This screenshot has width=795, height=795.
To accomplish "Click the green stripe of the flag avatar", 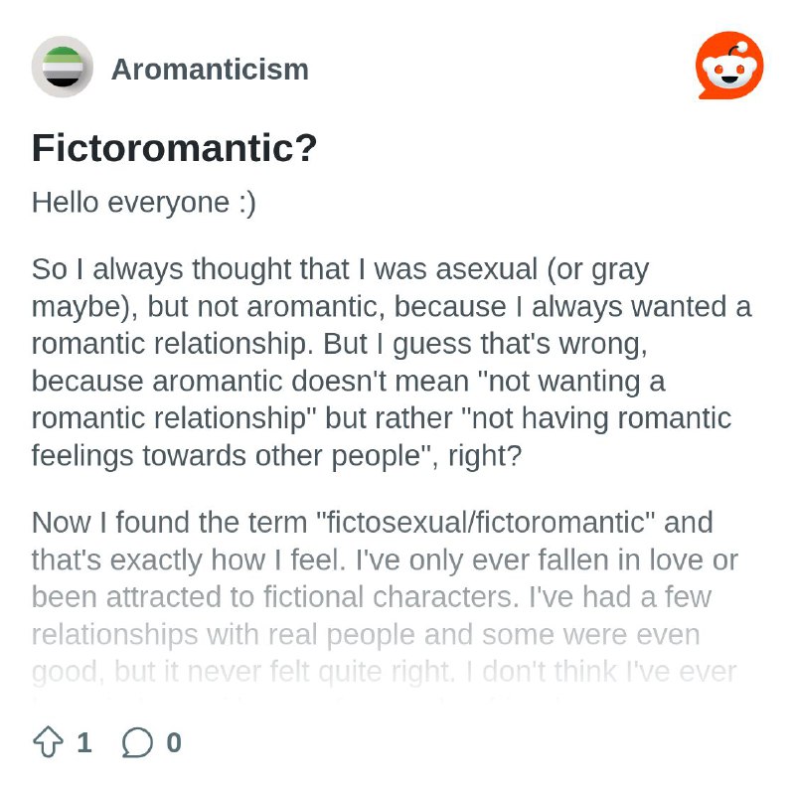I will click(x=63, y=55).
